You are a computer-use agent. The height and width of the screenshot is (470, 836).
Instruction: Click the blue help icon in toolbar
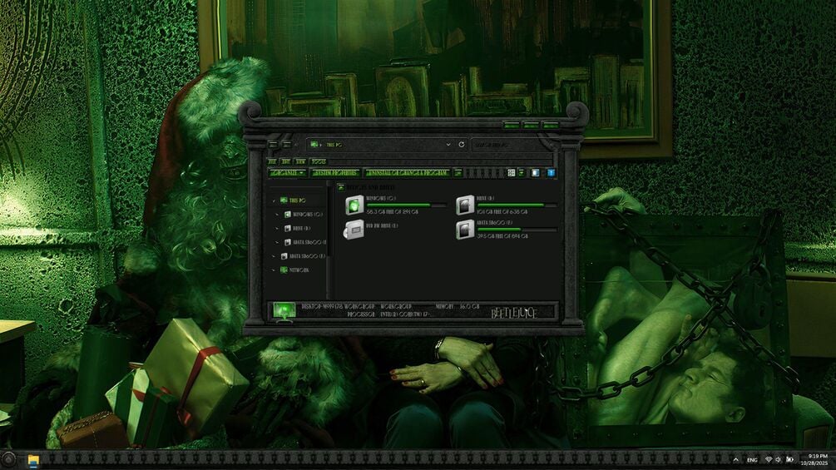[551, 173]
